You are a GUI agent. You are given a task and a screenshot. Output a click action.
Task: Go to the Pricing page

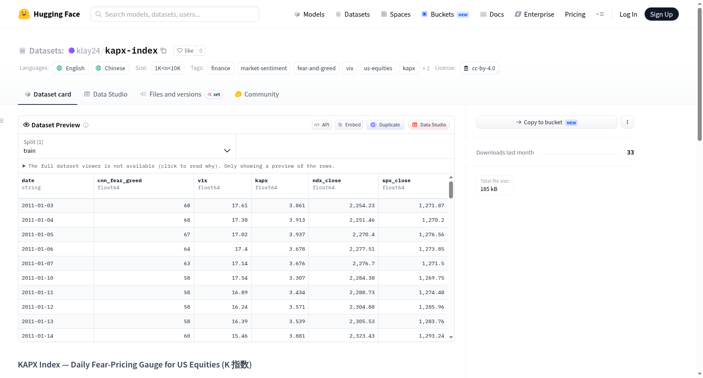[575, 14]
